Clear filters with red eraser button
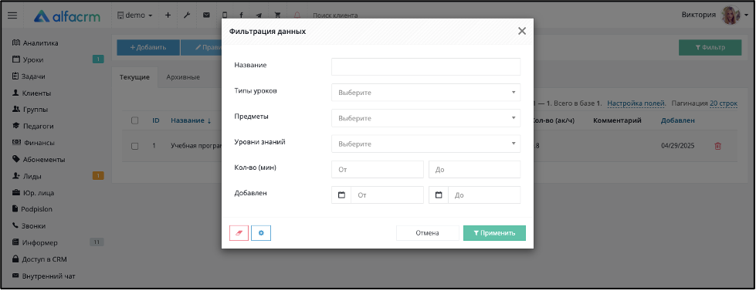 [239, 233]
